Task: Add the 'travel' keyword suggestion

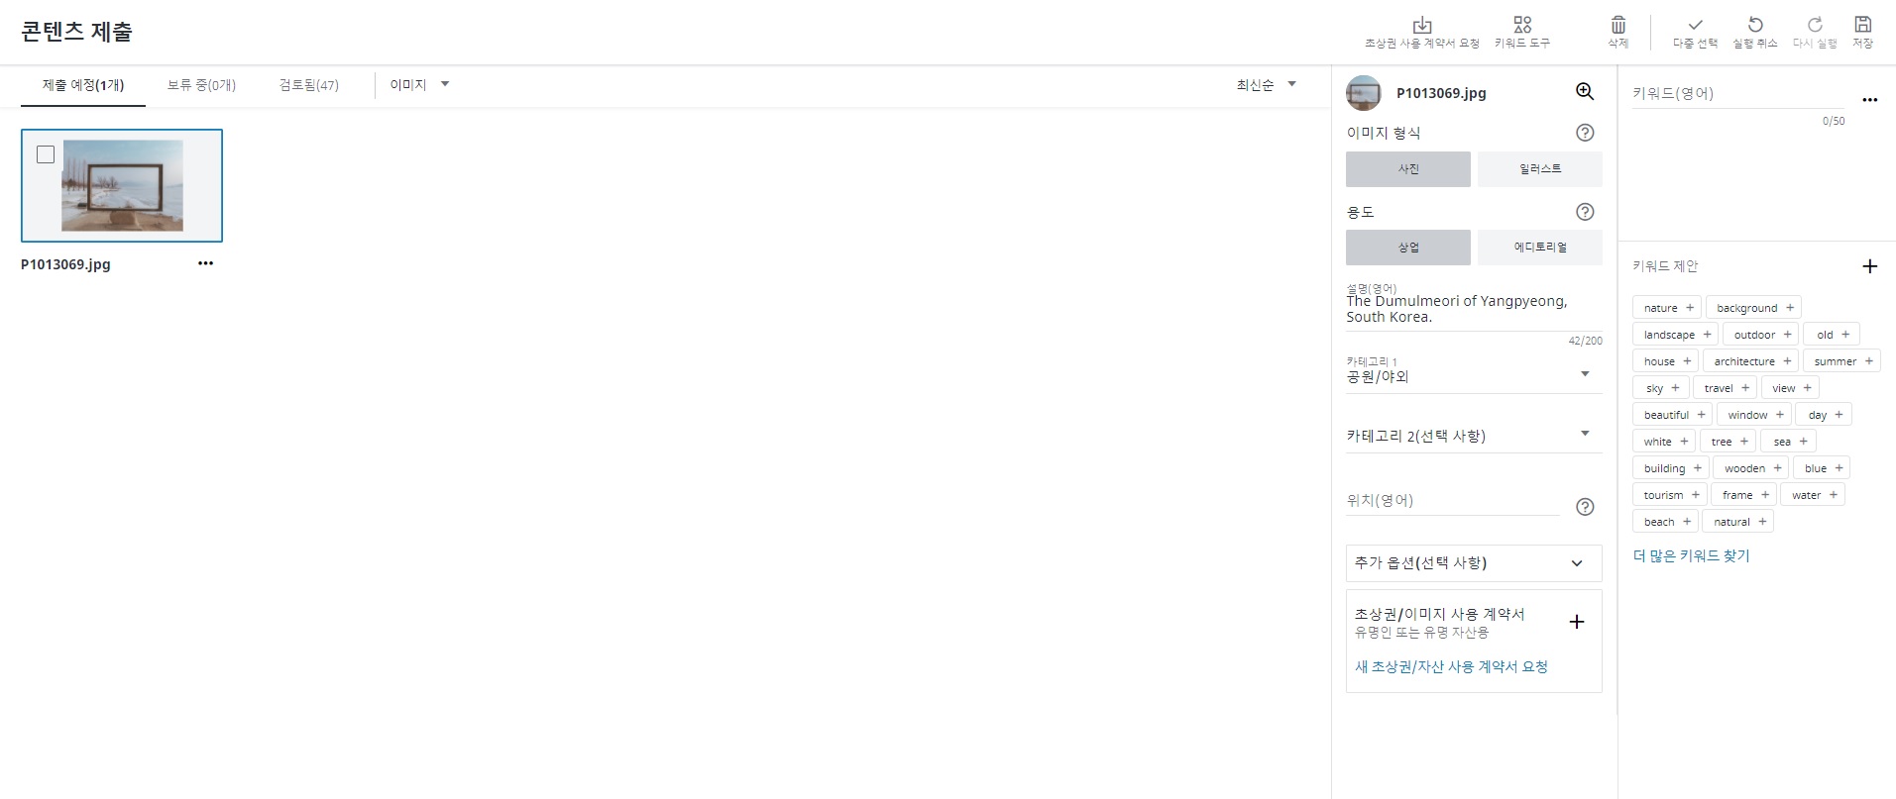Action: click(1725, 388)
